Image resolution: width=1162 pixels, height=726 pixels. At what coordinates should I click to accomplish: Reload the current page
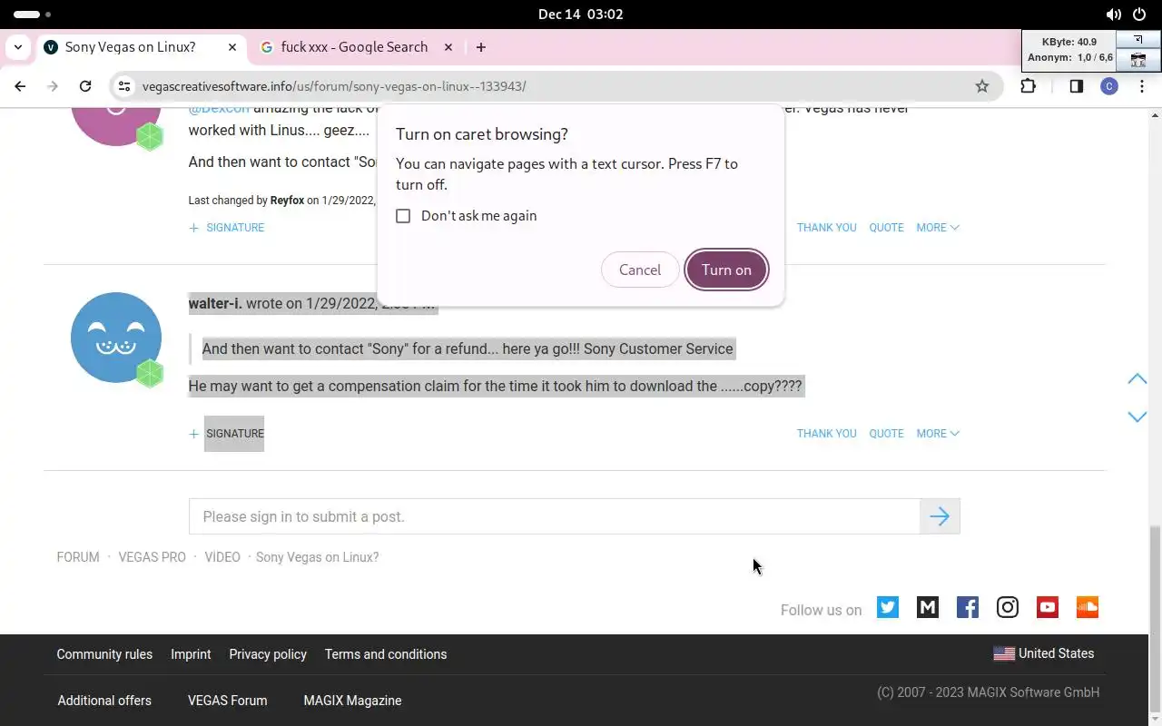click(85, 86)
